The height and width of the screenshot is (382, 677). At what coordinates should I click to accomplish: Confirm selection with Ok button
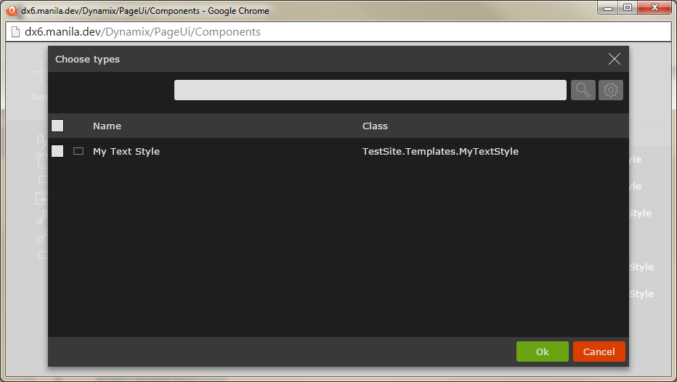[542, 351]
